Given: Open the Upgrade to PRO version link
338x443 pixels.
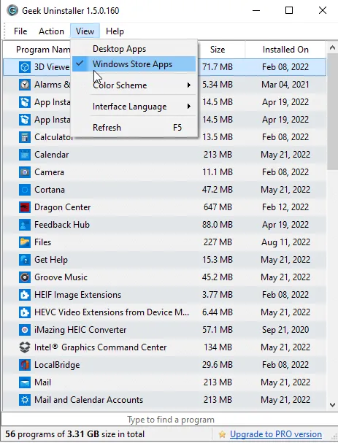Looking at the screenshot, I should (x=276, y=434).
